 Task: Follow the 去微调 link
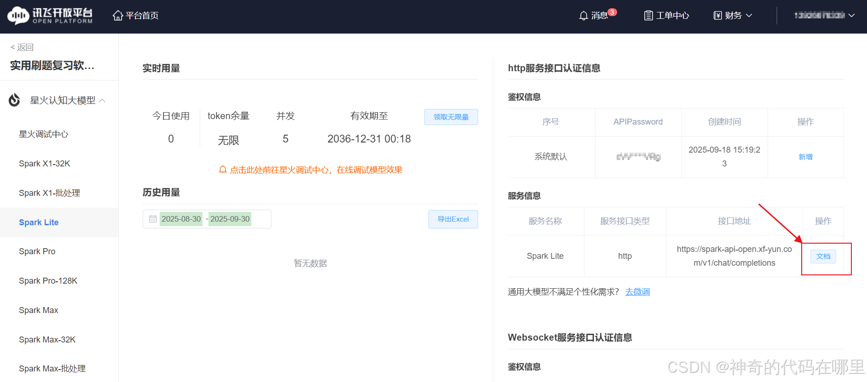tap(637, 292)
